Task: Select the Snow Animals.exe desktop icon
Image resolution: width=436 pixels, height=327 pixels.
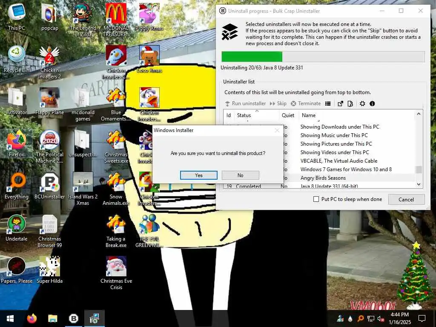Action: [116, 189]
